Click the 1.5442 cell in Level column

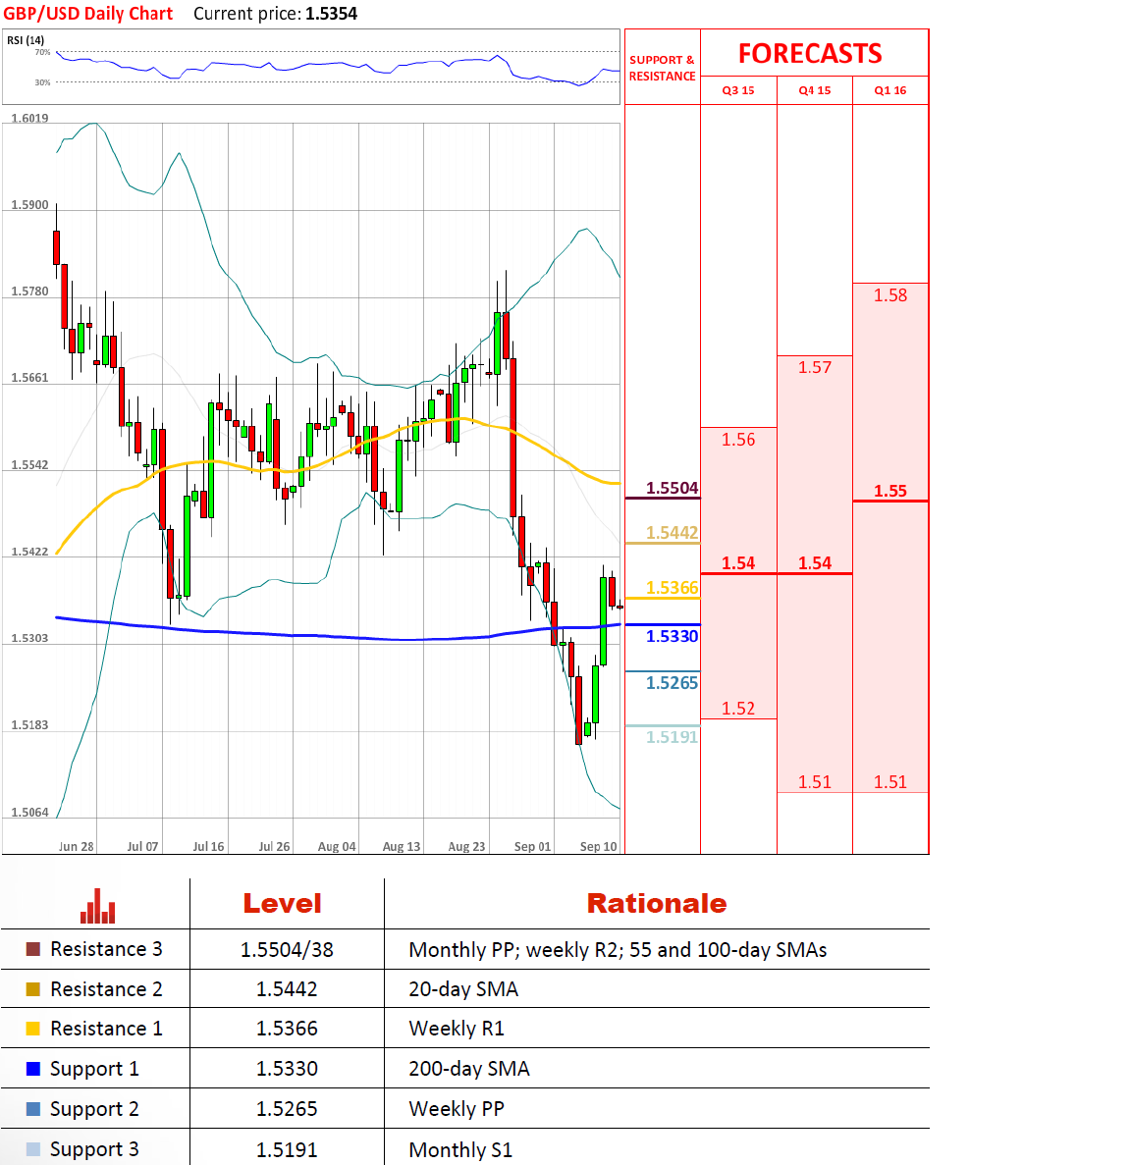point(287,989)
